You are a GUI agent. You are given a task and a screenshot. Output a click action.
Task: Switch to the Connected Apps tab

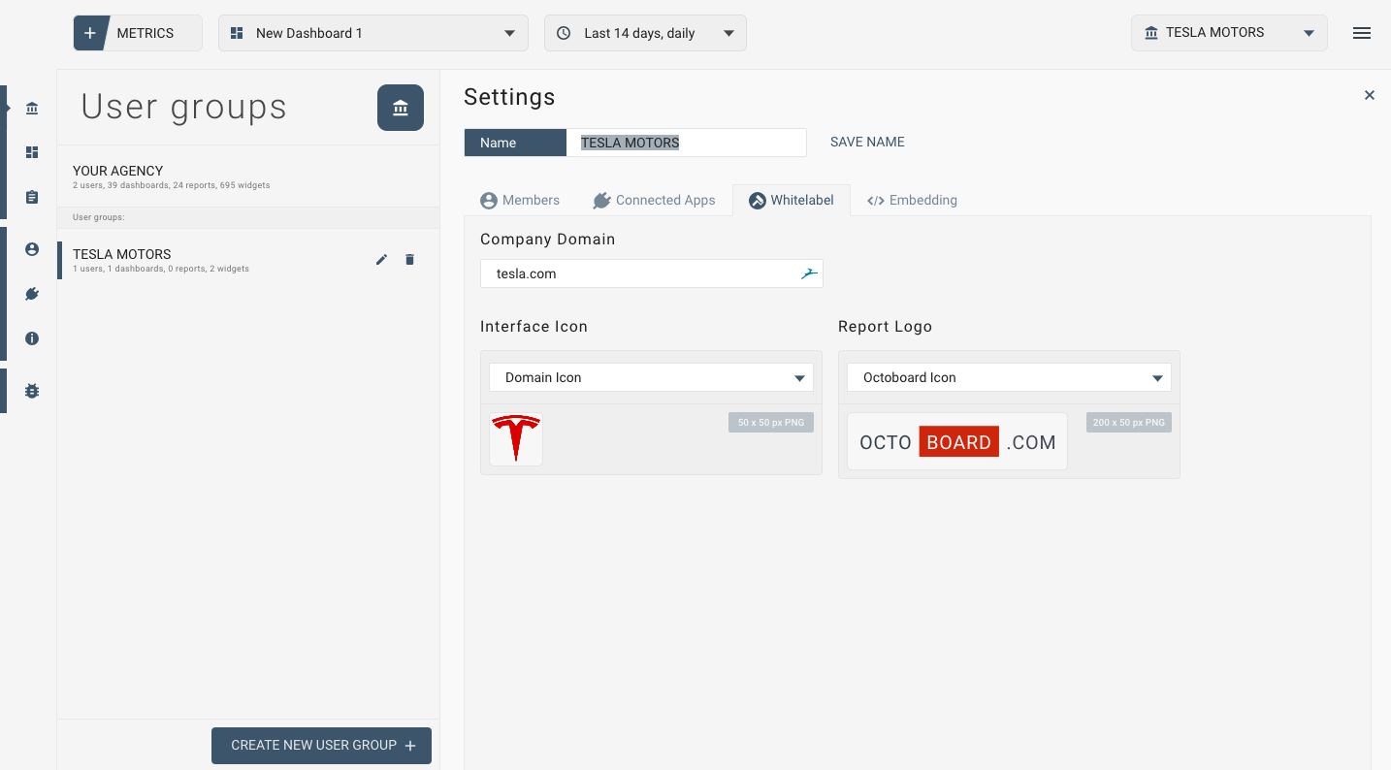point(654,200)
